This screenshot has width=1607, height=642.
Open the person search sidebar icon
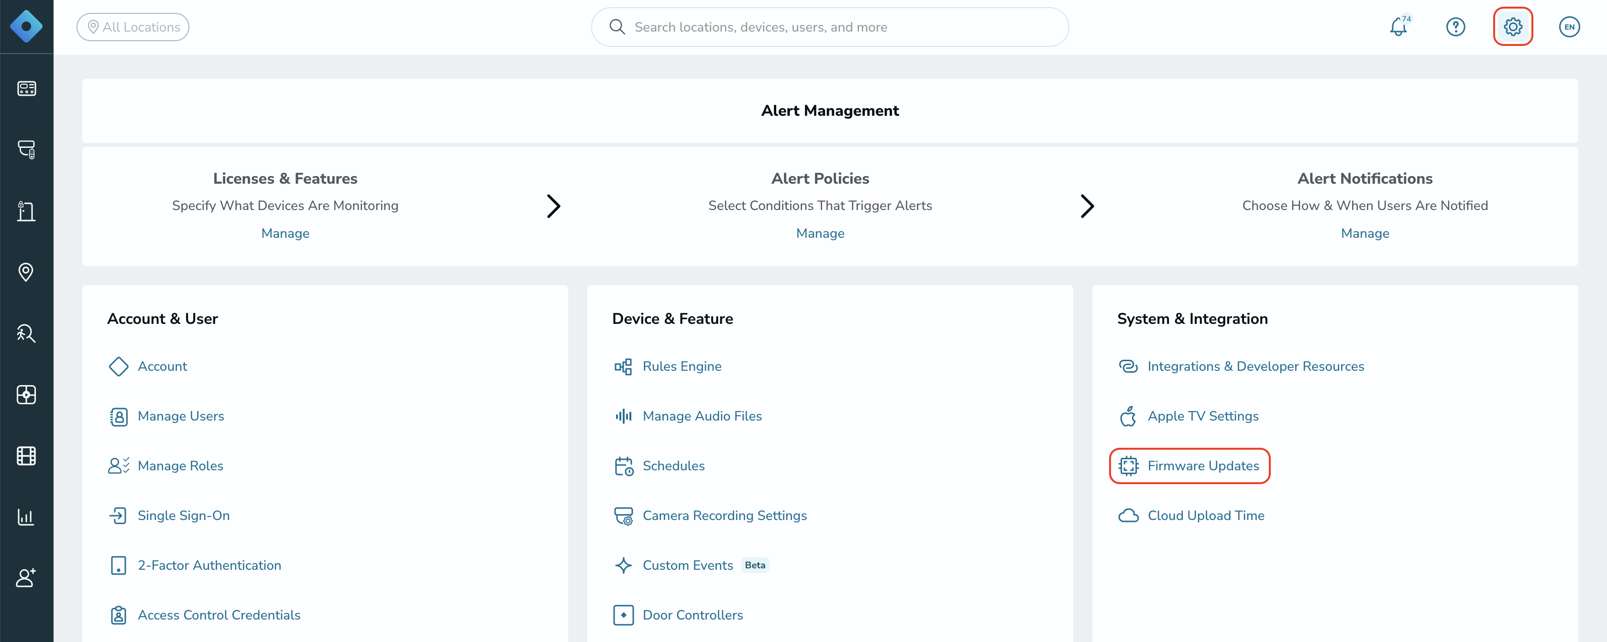pos(26,333)
